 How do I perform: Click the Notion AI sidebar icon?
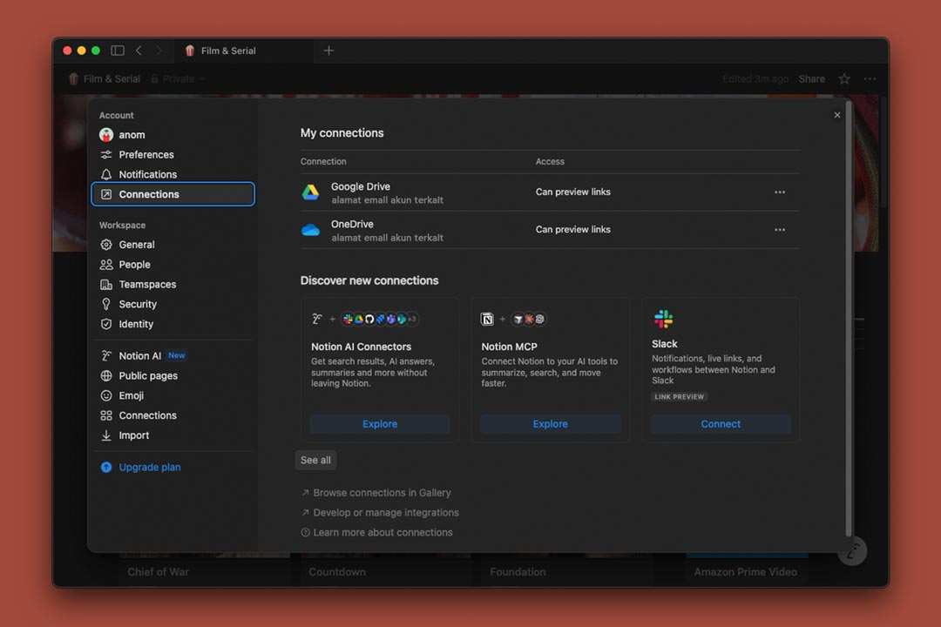[106, 355]
